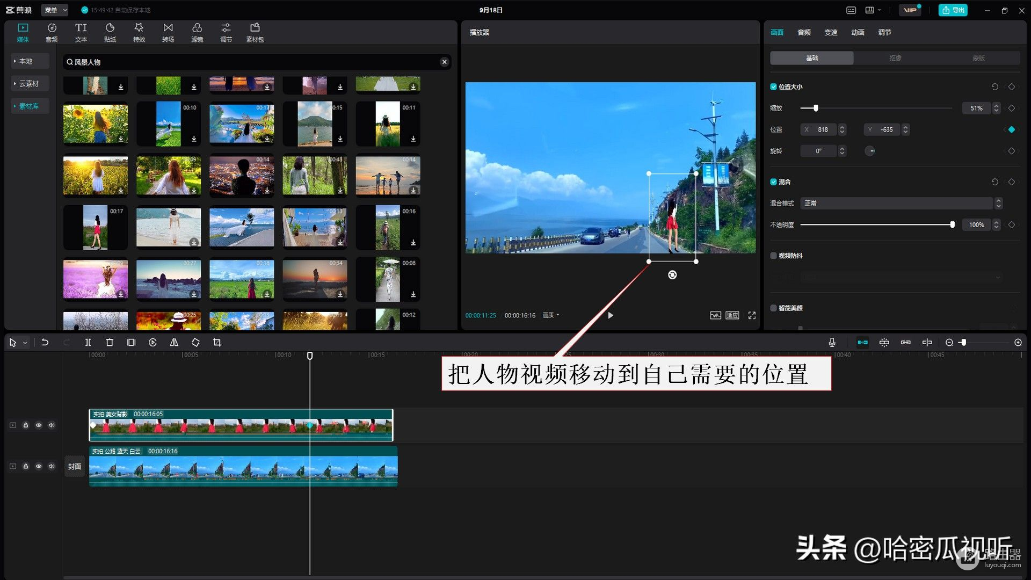Open the 转场 transitions panel
The width and height of the screenshot is (1031, 580).
[x=168, y=32]
